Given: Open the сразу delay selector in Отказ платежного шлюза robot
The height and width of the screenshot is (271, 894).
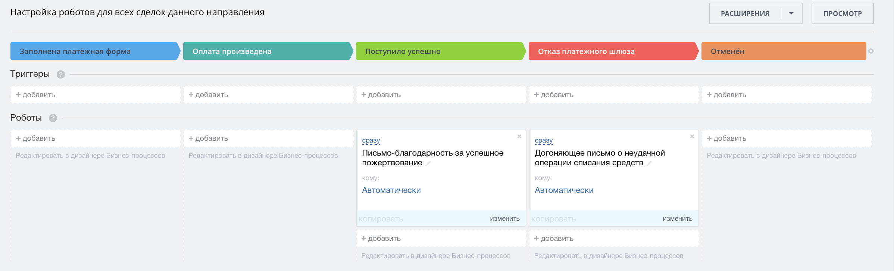Looking at the screenshot, I should tap(544, 141).
